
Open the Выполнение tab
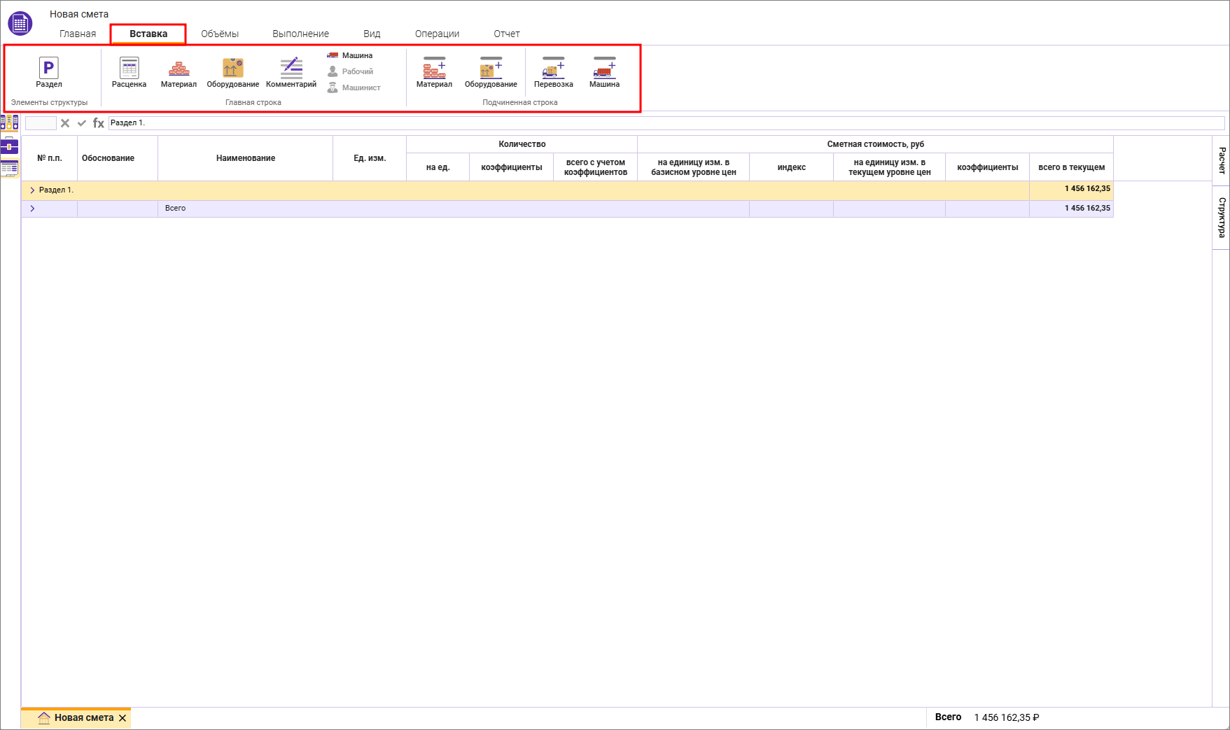pyautogui.click(x=300, y=34)
